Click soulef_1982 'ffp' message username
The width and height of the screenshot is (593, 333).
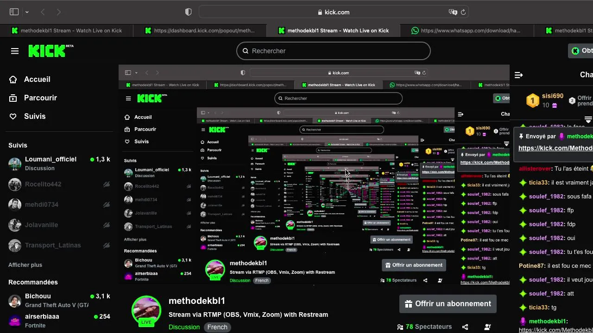[546, 210]
